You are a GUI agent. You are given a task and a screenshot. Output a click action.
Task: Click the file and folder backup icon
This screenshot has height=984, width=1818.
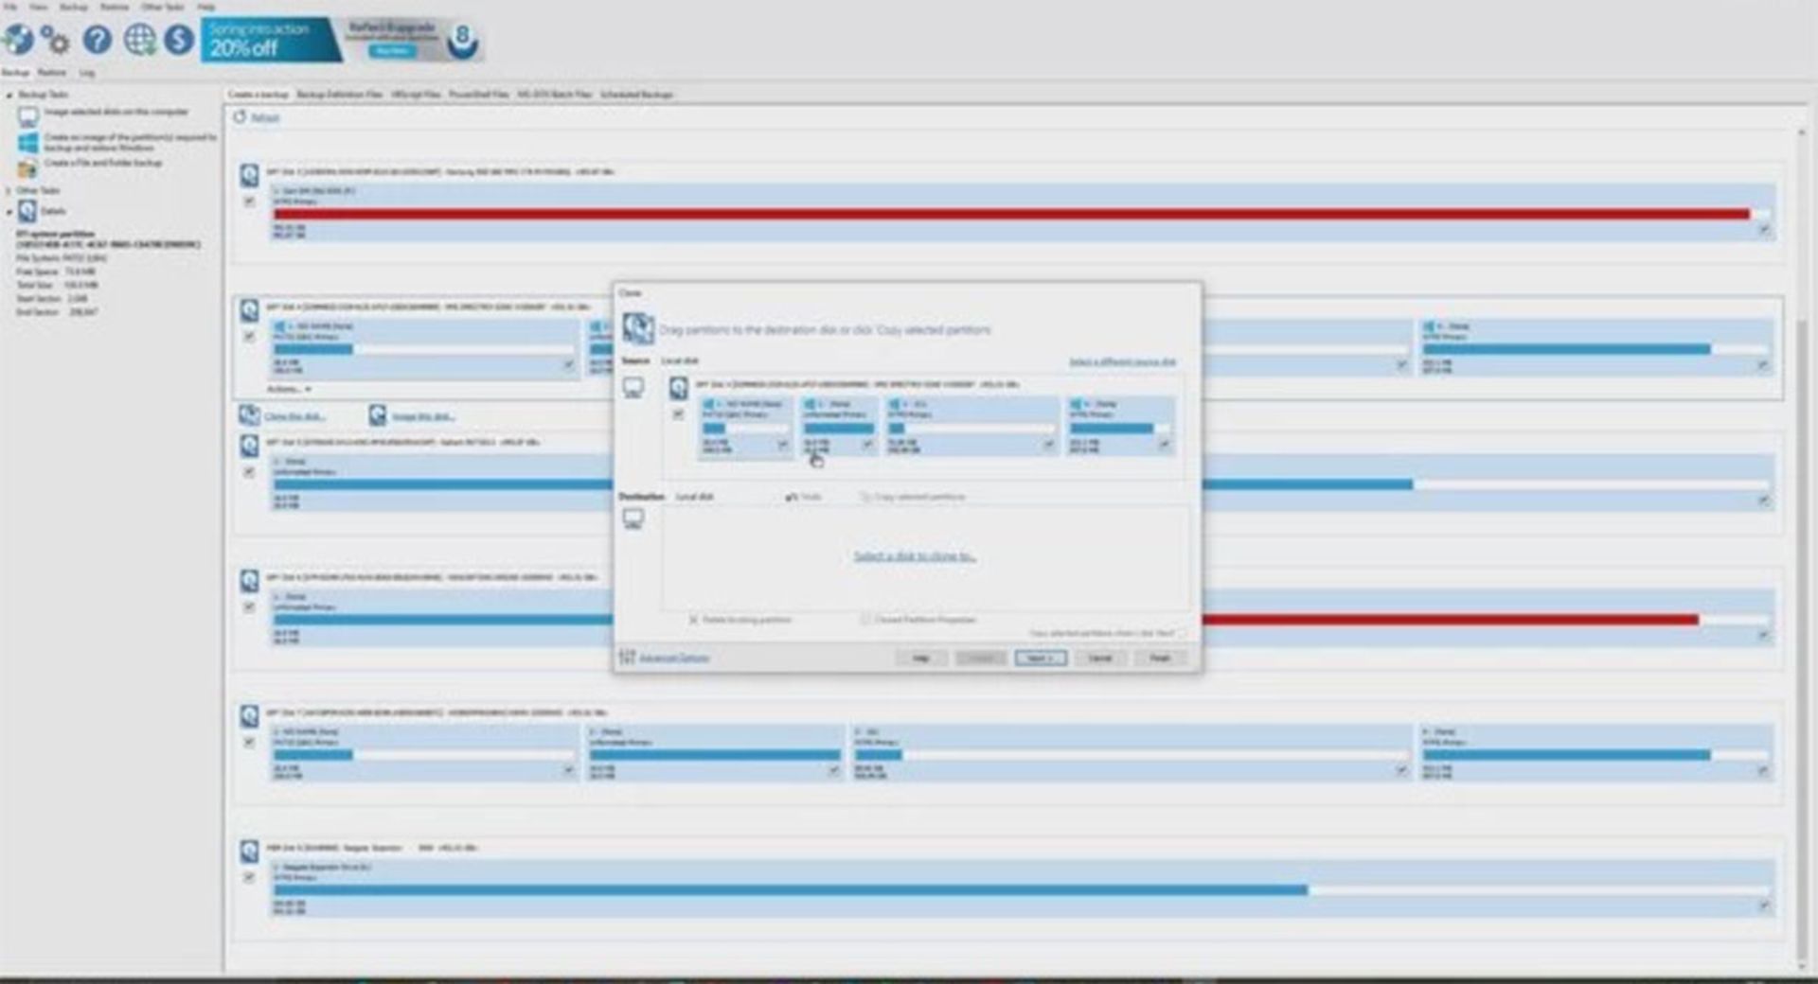point(27,167)
